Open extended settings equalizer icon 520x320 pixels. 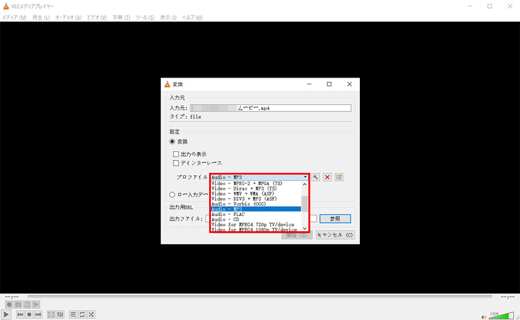[60, 314]
